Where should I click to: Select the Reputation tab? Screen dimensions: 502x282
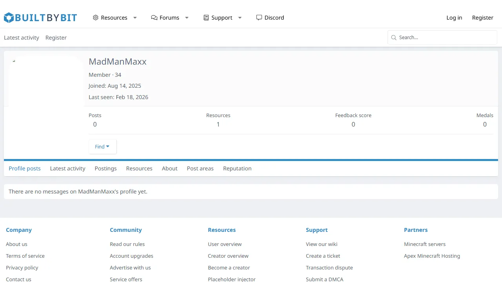[x=237, y=168]
